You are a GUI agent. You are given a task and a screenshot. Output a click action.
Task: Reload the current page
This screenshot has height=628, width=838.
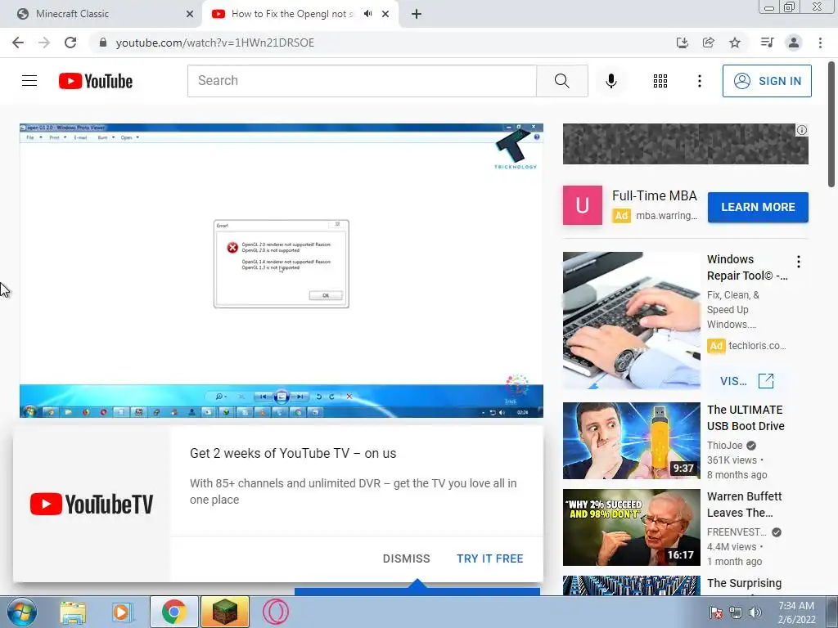click(x=70, y=43)
